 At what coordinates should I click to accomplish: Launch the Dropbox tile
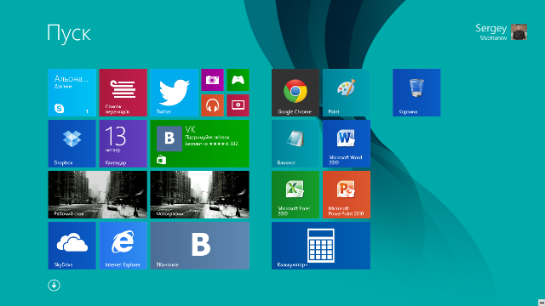[72, 144]
